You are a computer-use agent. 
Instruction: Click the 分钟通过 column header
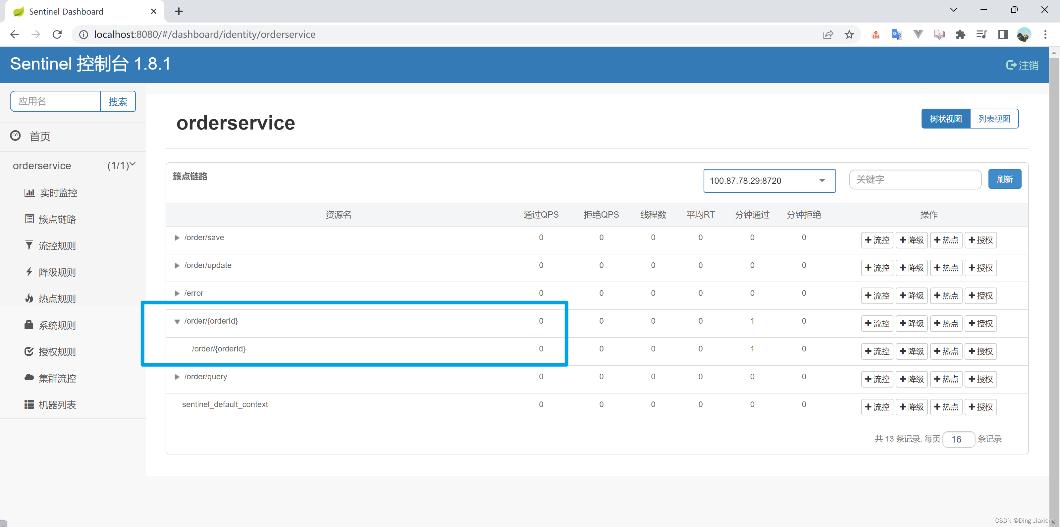click(x=752, y=215)
